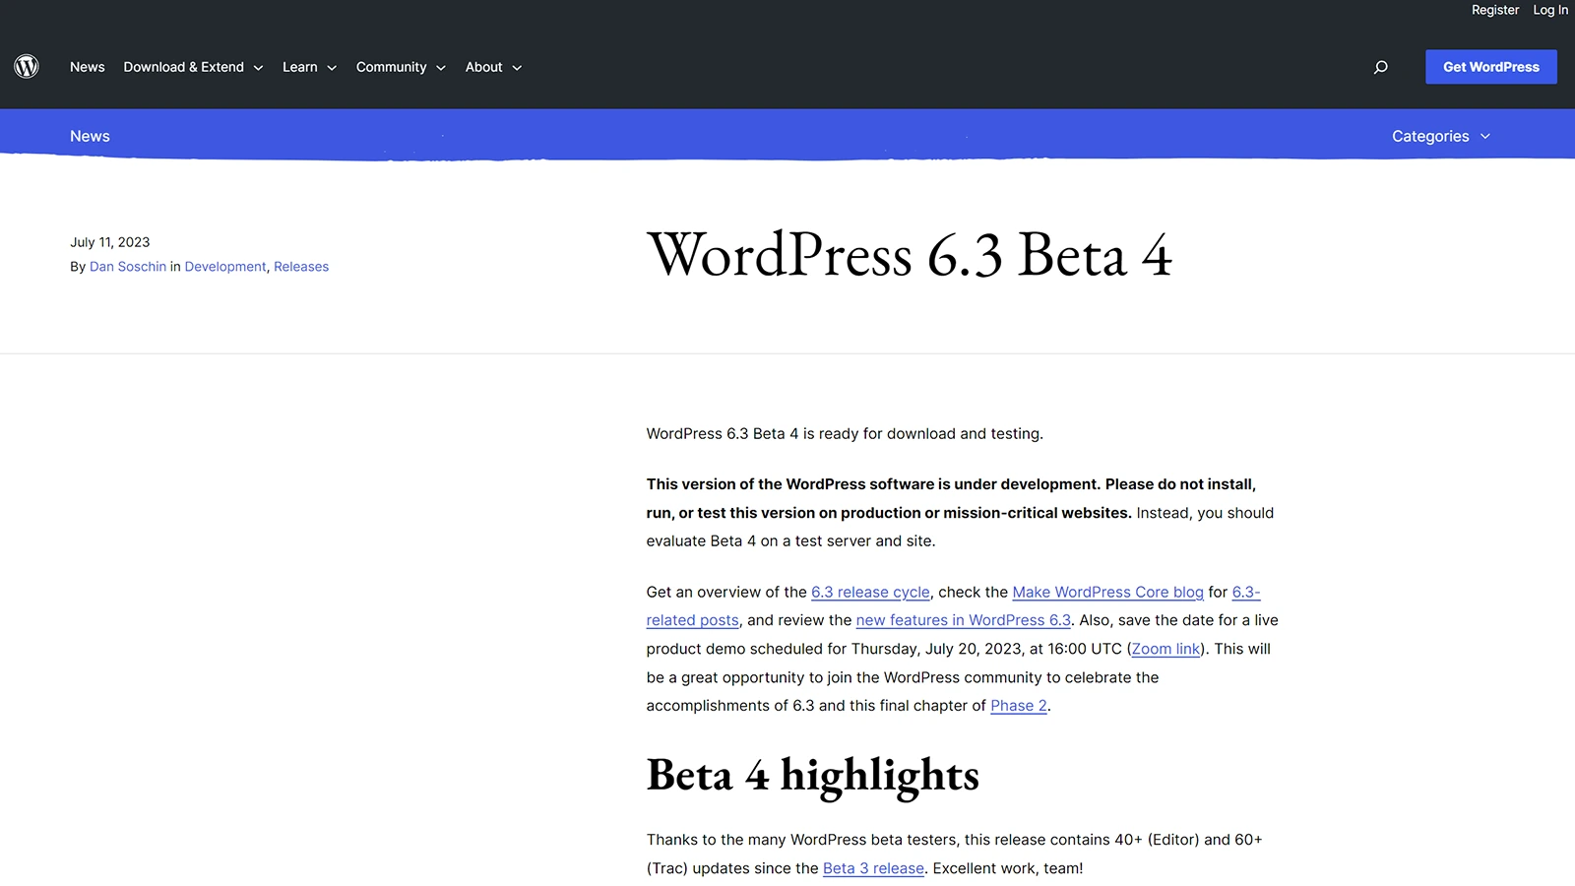Click the WordPress logo icon
Viewport: 1575px width, 886px height.
pyautogui.click(x=27, y=66)
